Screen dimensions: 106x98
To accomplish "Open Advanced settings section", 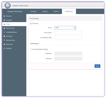I will [x=14, y=44].
